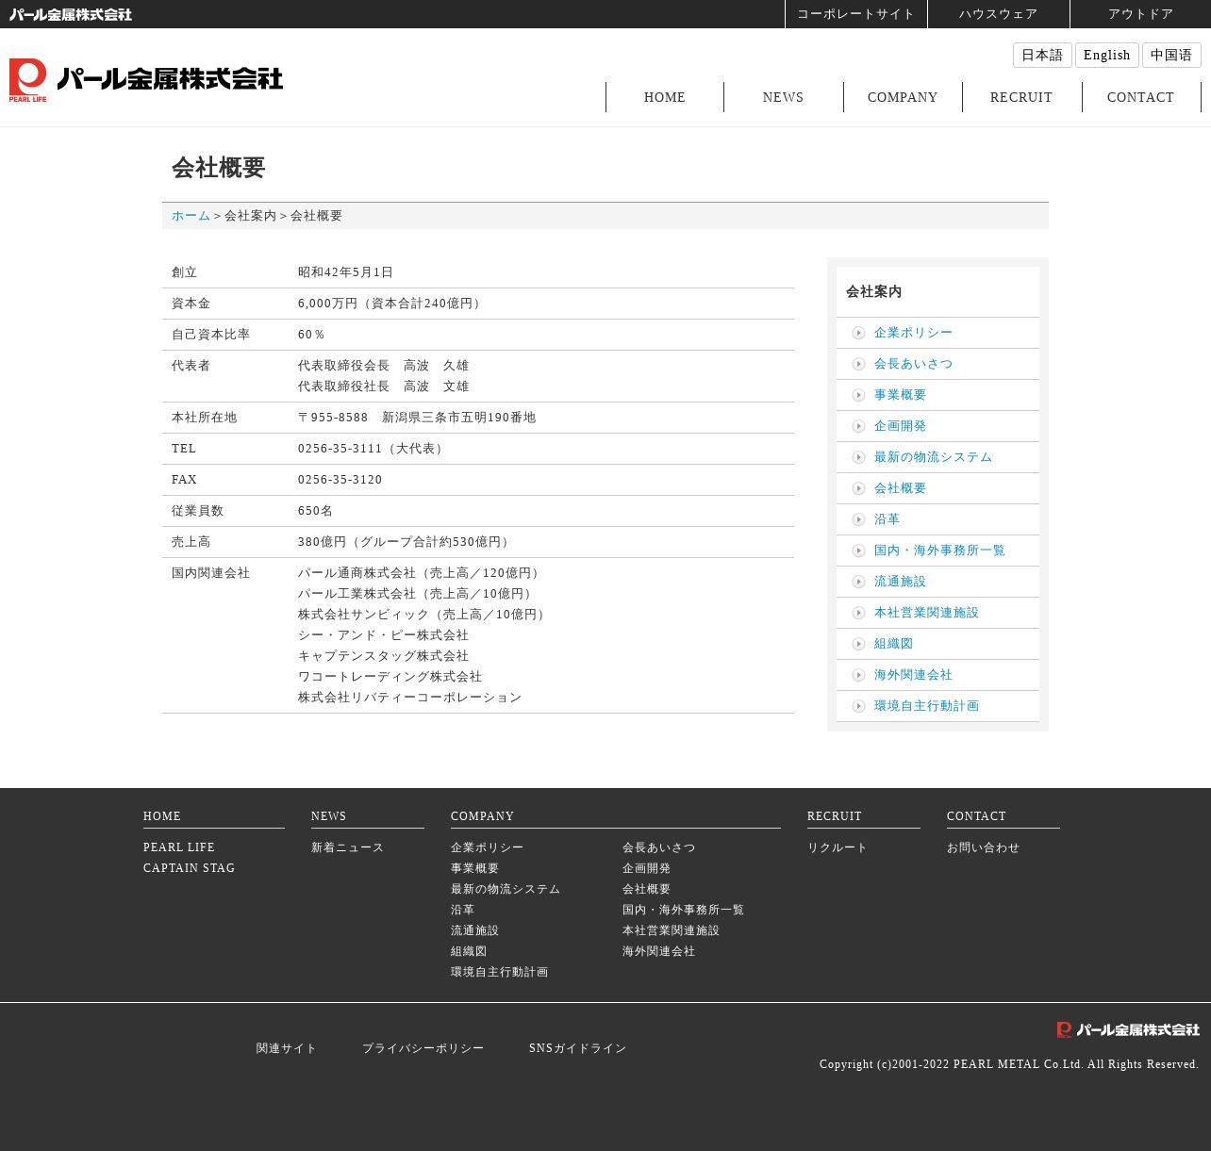Click footer HOME heading link
1211x1151 pixels.
162,816
